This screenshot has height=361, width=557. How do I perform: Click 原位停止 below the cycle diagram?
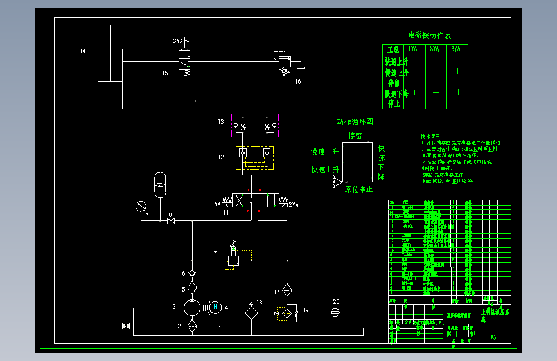(358, 189)
